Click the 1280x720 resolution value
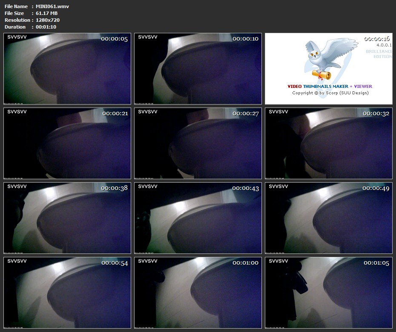 (x=48, y=20)
